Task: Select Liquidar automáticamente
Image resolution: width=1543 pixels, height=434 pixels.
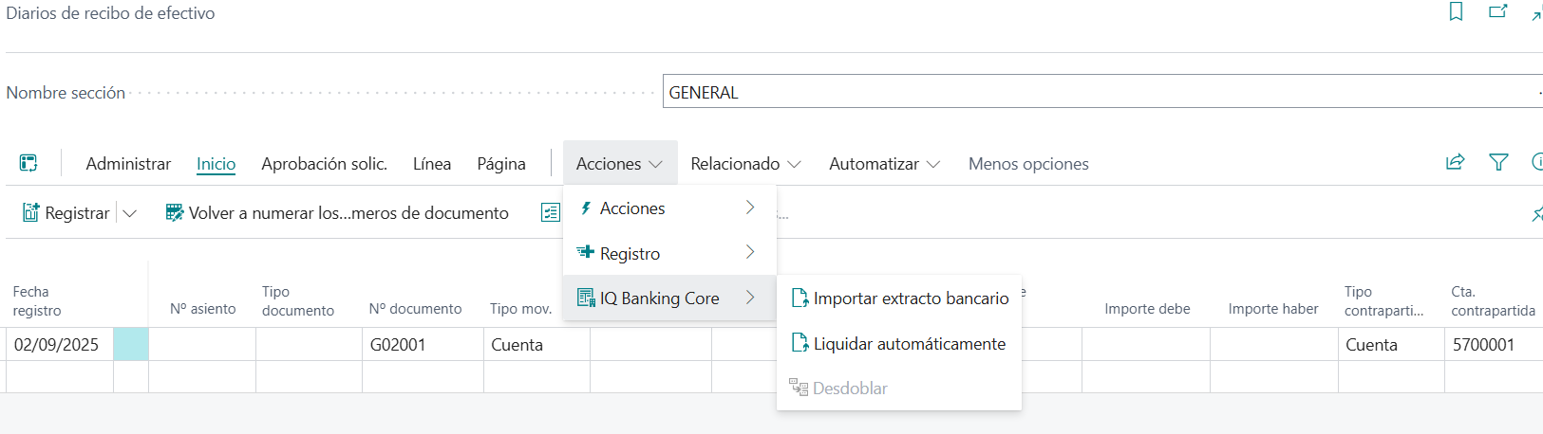Action: 899,343
